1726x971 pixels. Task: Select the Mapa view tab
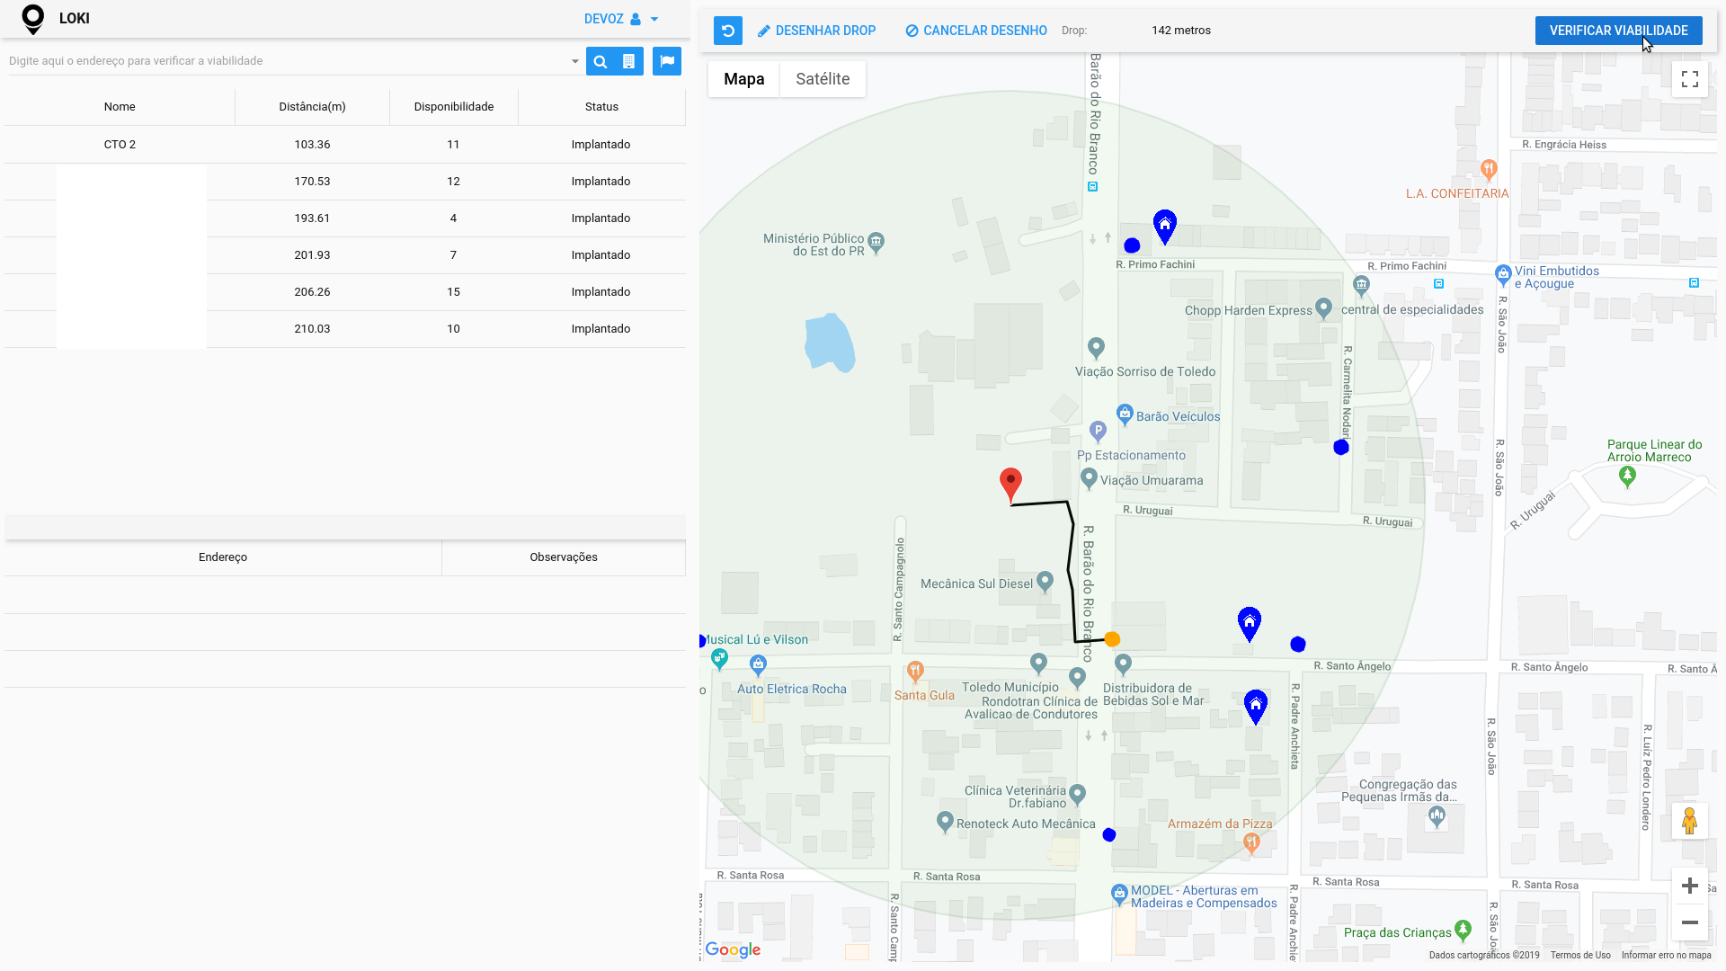click(x=743, y=79)
